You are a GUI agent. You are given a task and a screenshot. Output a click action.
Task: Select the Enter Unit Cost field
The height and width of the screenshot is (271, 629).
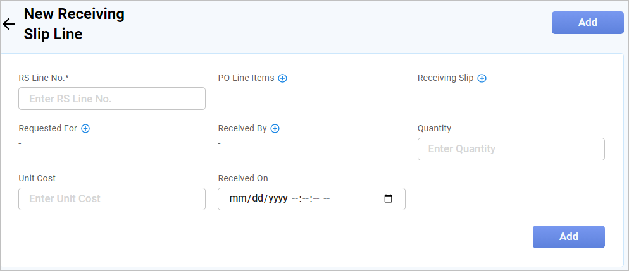point(112,198)
